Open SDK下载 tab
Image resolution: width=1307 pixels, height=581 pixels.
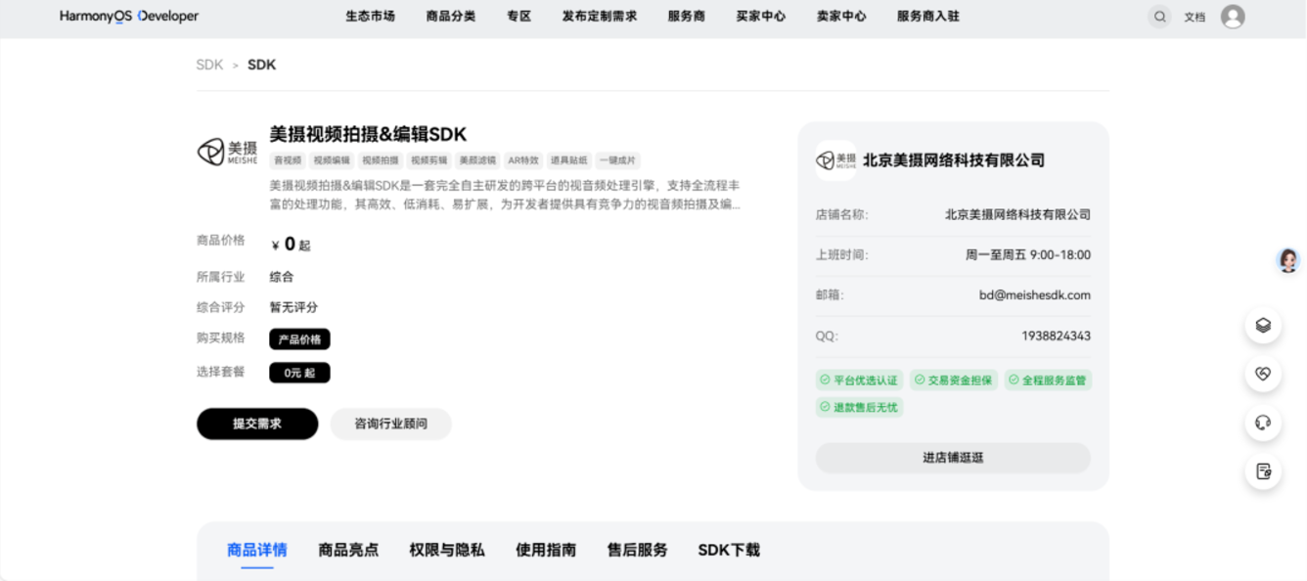click(x=729, y=550)
